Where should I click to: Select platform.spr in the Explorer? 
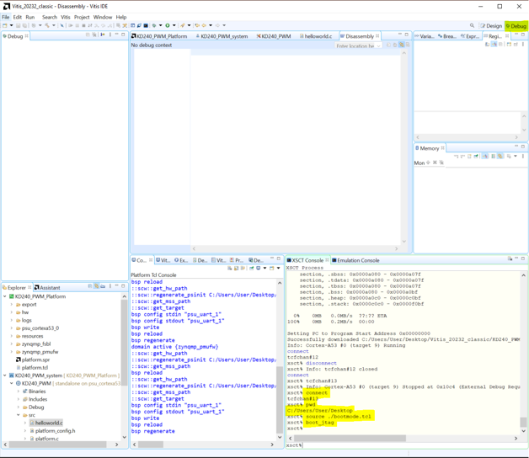35,359
